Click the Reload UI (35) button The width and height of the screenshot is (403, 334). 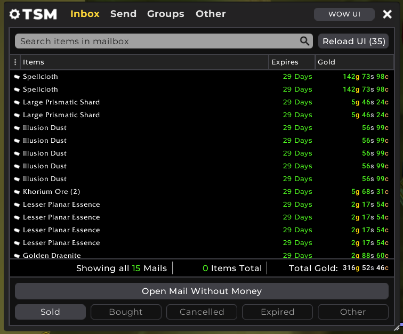(x=353, y=41)
